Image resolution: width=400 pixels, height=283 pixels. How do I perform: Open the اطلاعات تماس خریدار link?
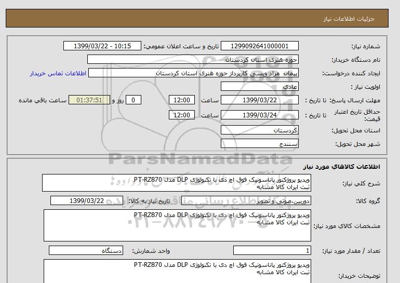pos(58,73)
